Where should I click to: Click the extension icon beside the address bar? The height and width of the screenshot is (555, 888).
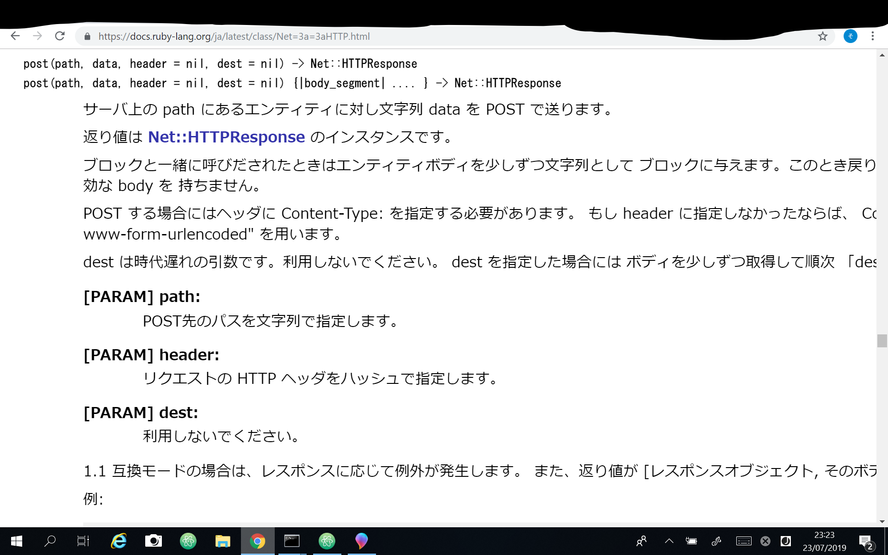coord(851,36)
